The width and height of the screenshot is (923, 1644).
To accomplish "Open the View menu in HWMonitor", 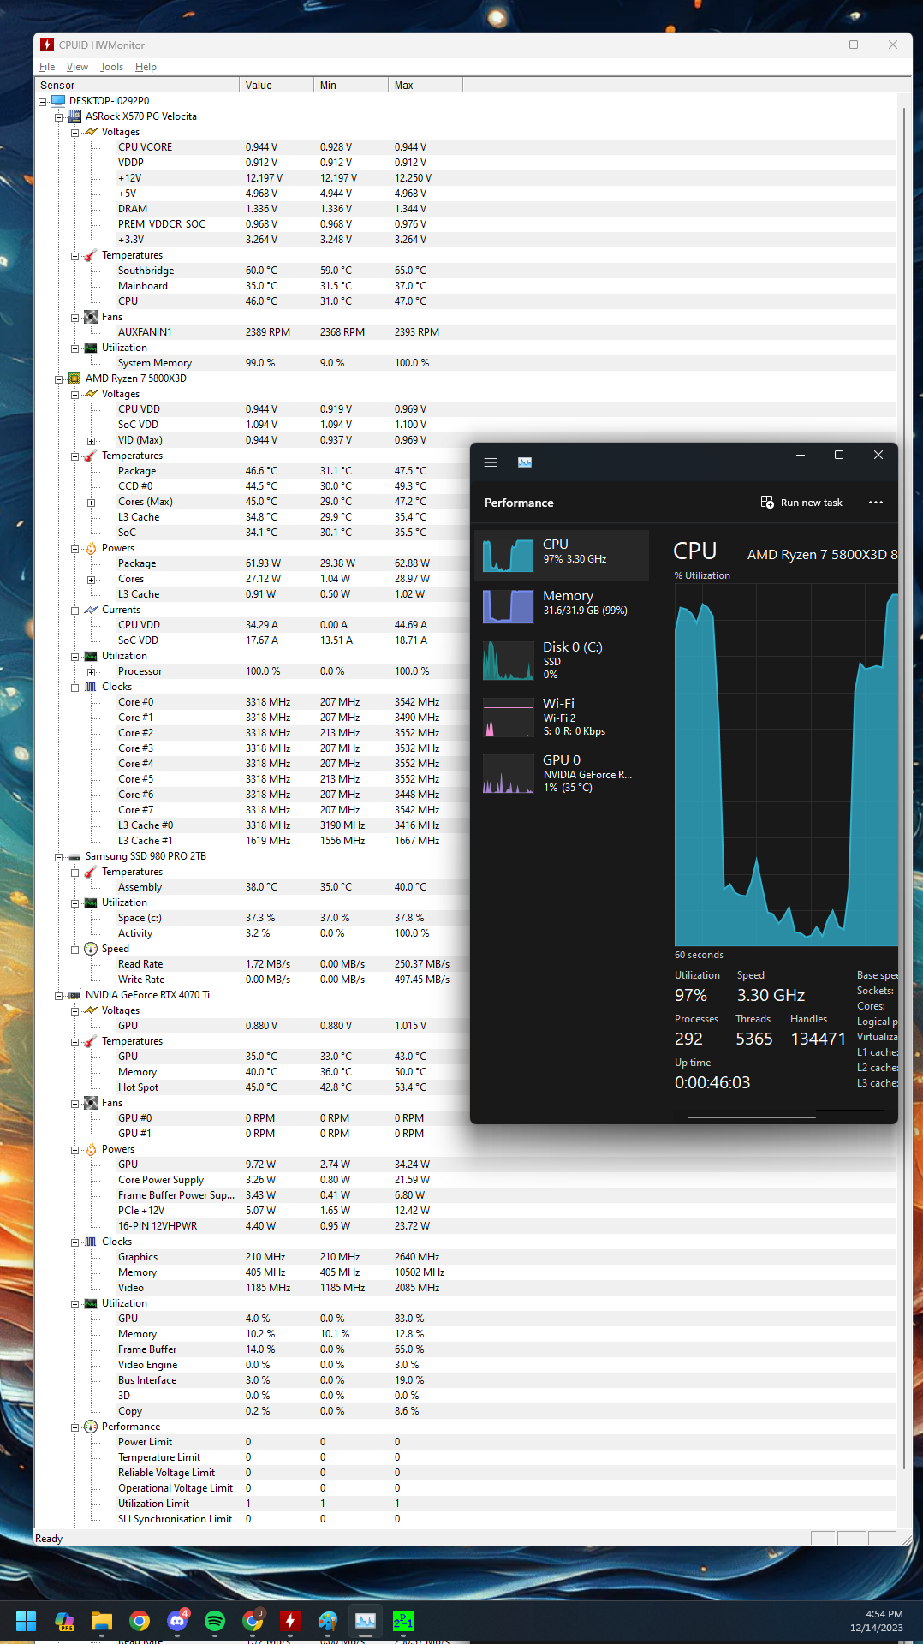I will [x=77, y=67].
